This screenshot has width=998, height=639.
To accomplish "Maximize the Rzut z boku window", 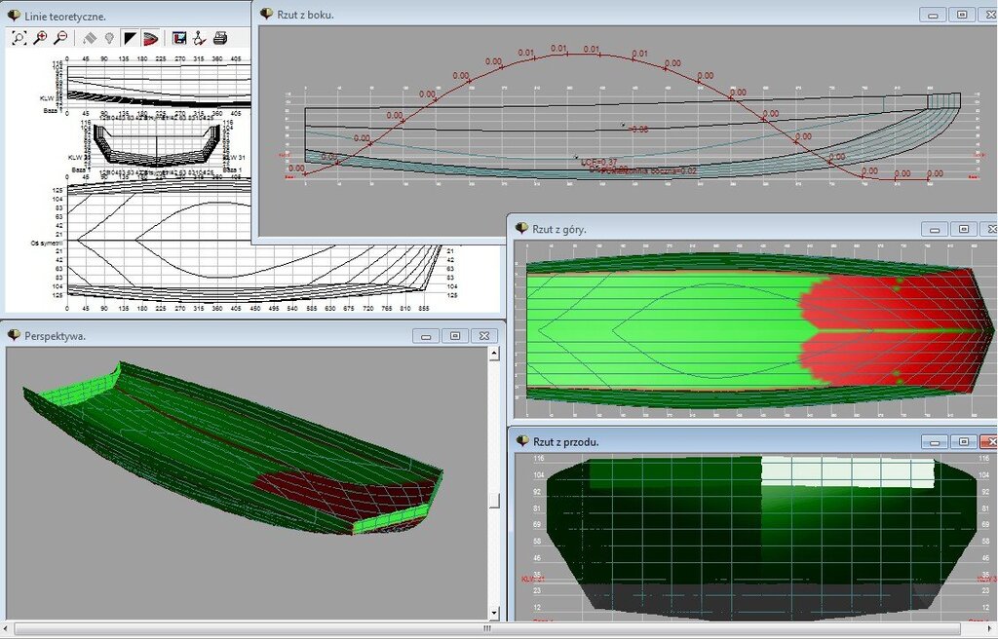I will coord(962,15).
